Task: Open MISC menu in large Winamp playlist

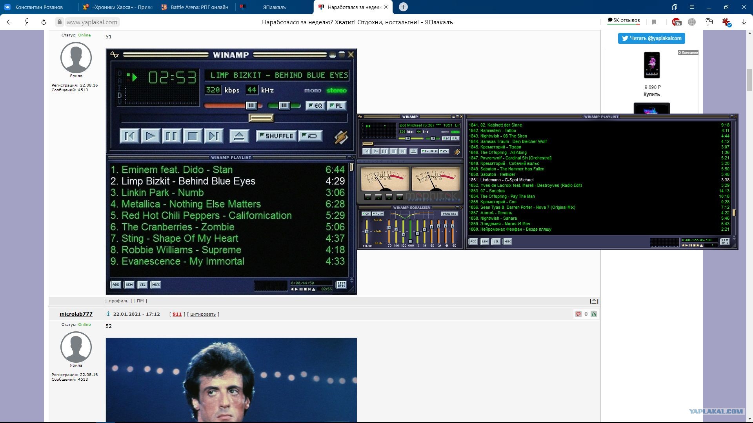Action: [156, 285]
